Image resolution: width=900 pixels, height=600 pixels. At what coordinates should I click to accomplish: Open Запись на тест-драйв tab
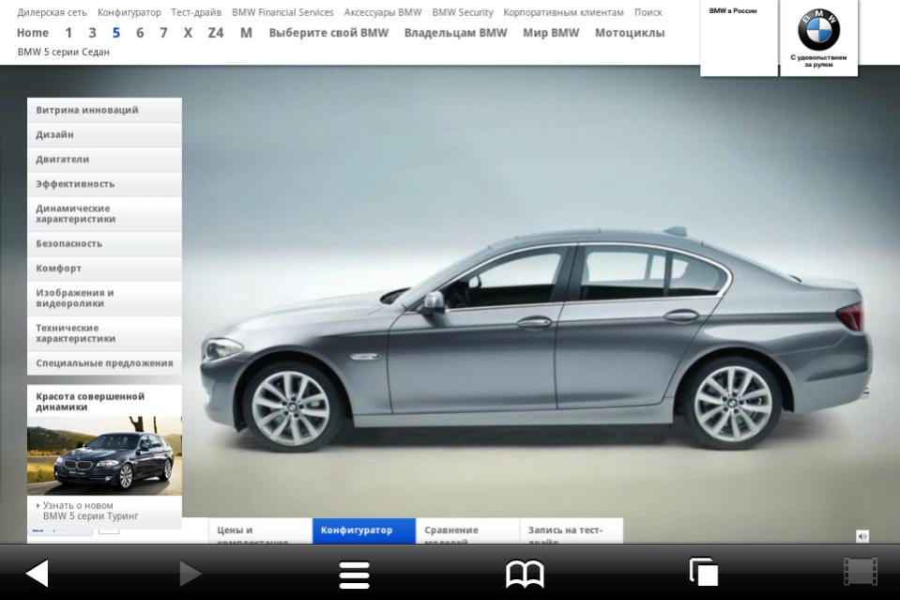point(572,531)
